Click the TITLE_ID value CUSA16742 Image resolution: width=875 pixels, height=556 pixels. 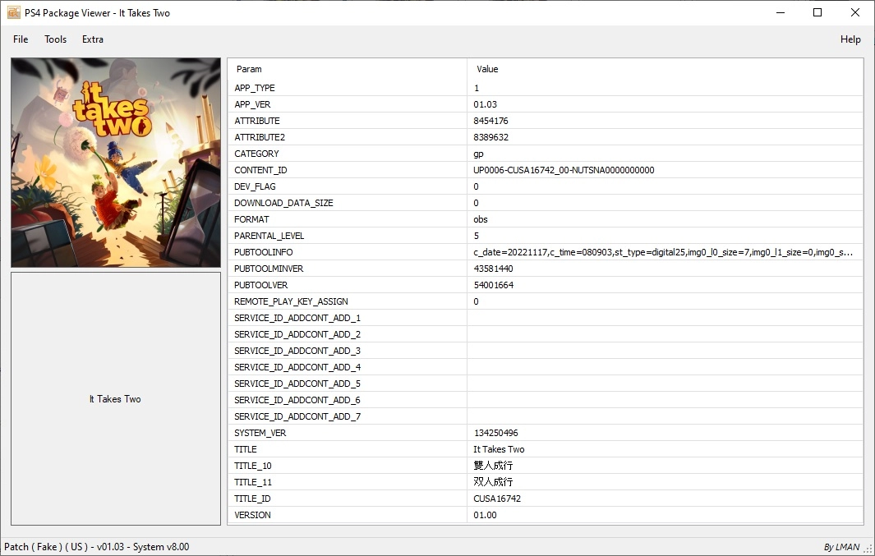497,499
